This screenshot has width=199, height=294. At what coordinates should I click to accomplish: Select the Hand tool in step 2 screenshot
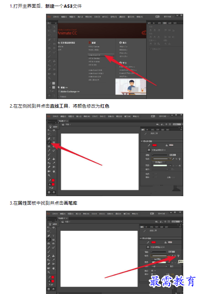click(x=54, y=171)
